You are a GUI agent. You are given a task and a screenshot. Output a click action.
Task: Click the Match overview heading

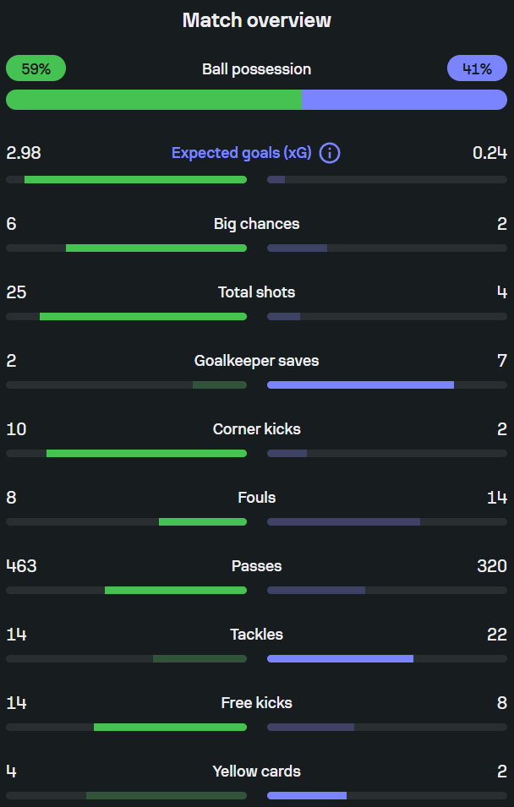click(x=256, y=20)
